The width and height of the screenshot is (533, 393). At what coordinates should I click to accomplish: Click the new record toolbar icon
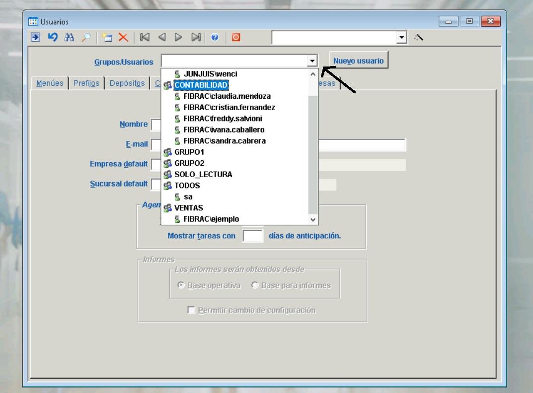pyautogui.click(x=107, y=38)
